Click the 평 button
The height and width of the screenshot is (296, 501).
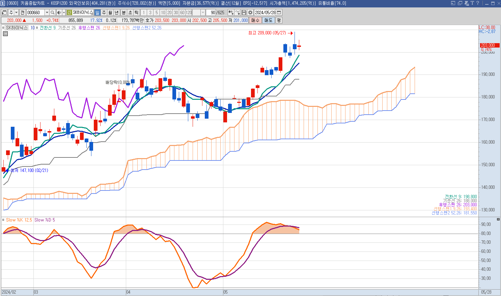tap(279, 20)
